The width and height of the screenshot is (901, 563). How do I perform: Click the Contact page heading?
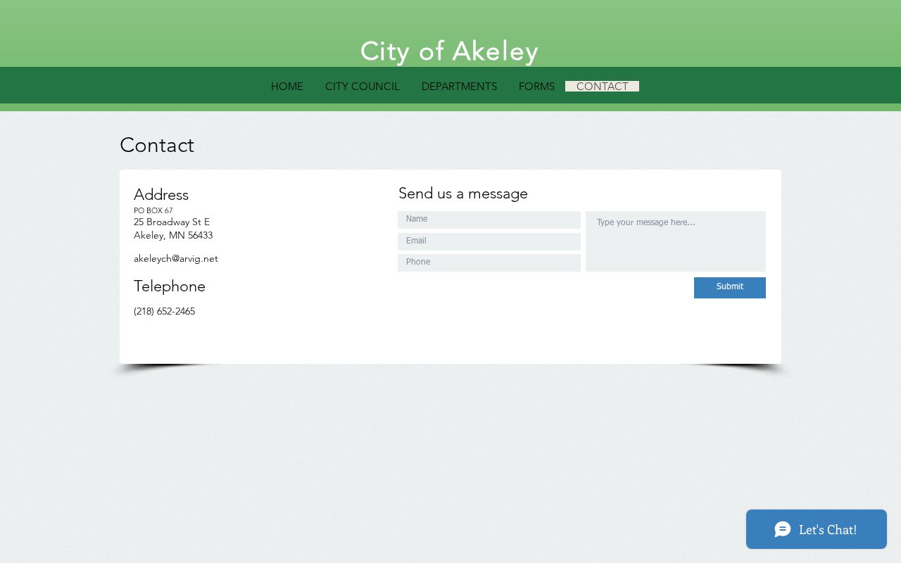click(157, 145)
